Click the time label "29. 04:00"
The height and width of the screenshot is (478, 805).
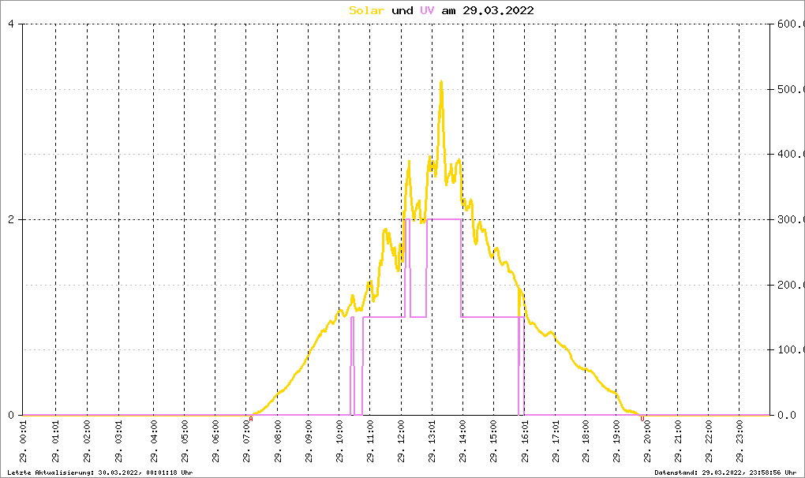[154, 442]
